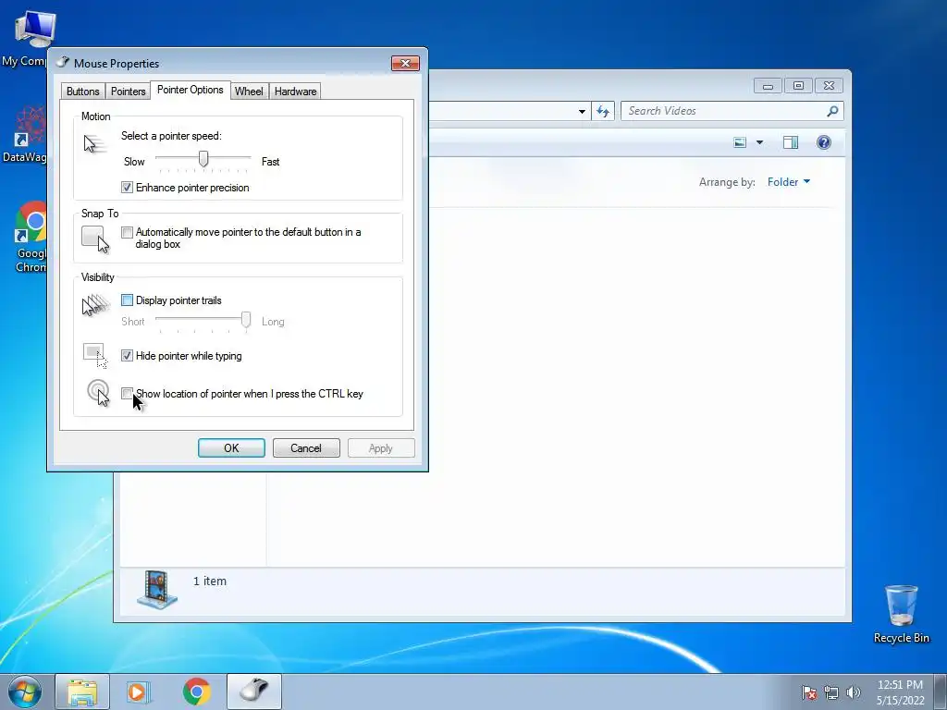Click the CTRL pointer location target icon

coord(98,392)
